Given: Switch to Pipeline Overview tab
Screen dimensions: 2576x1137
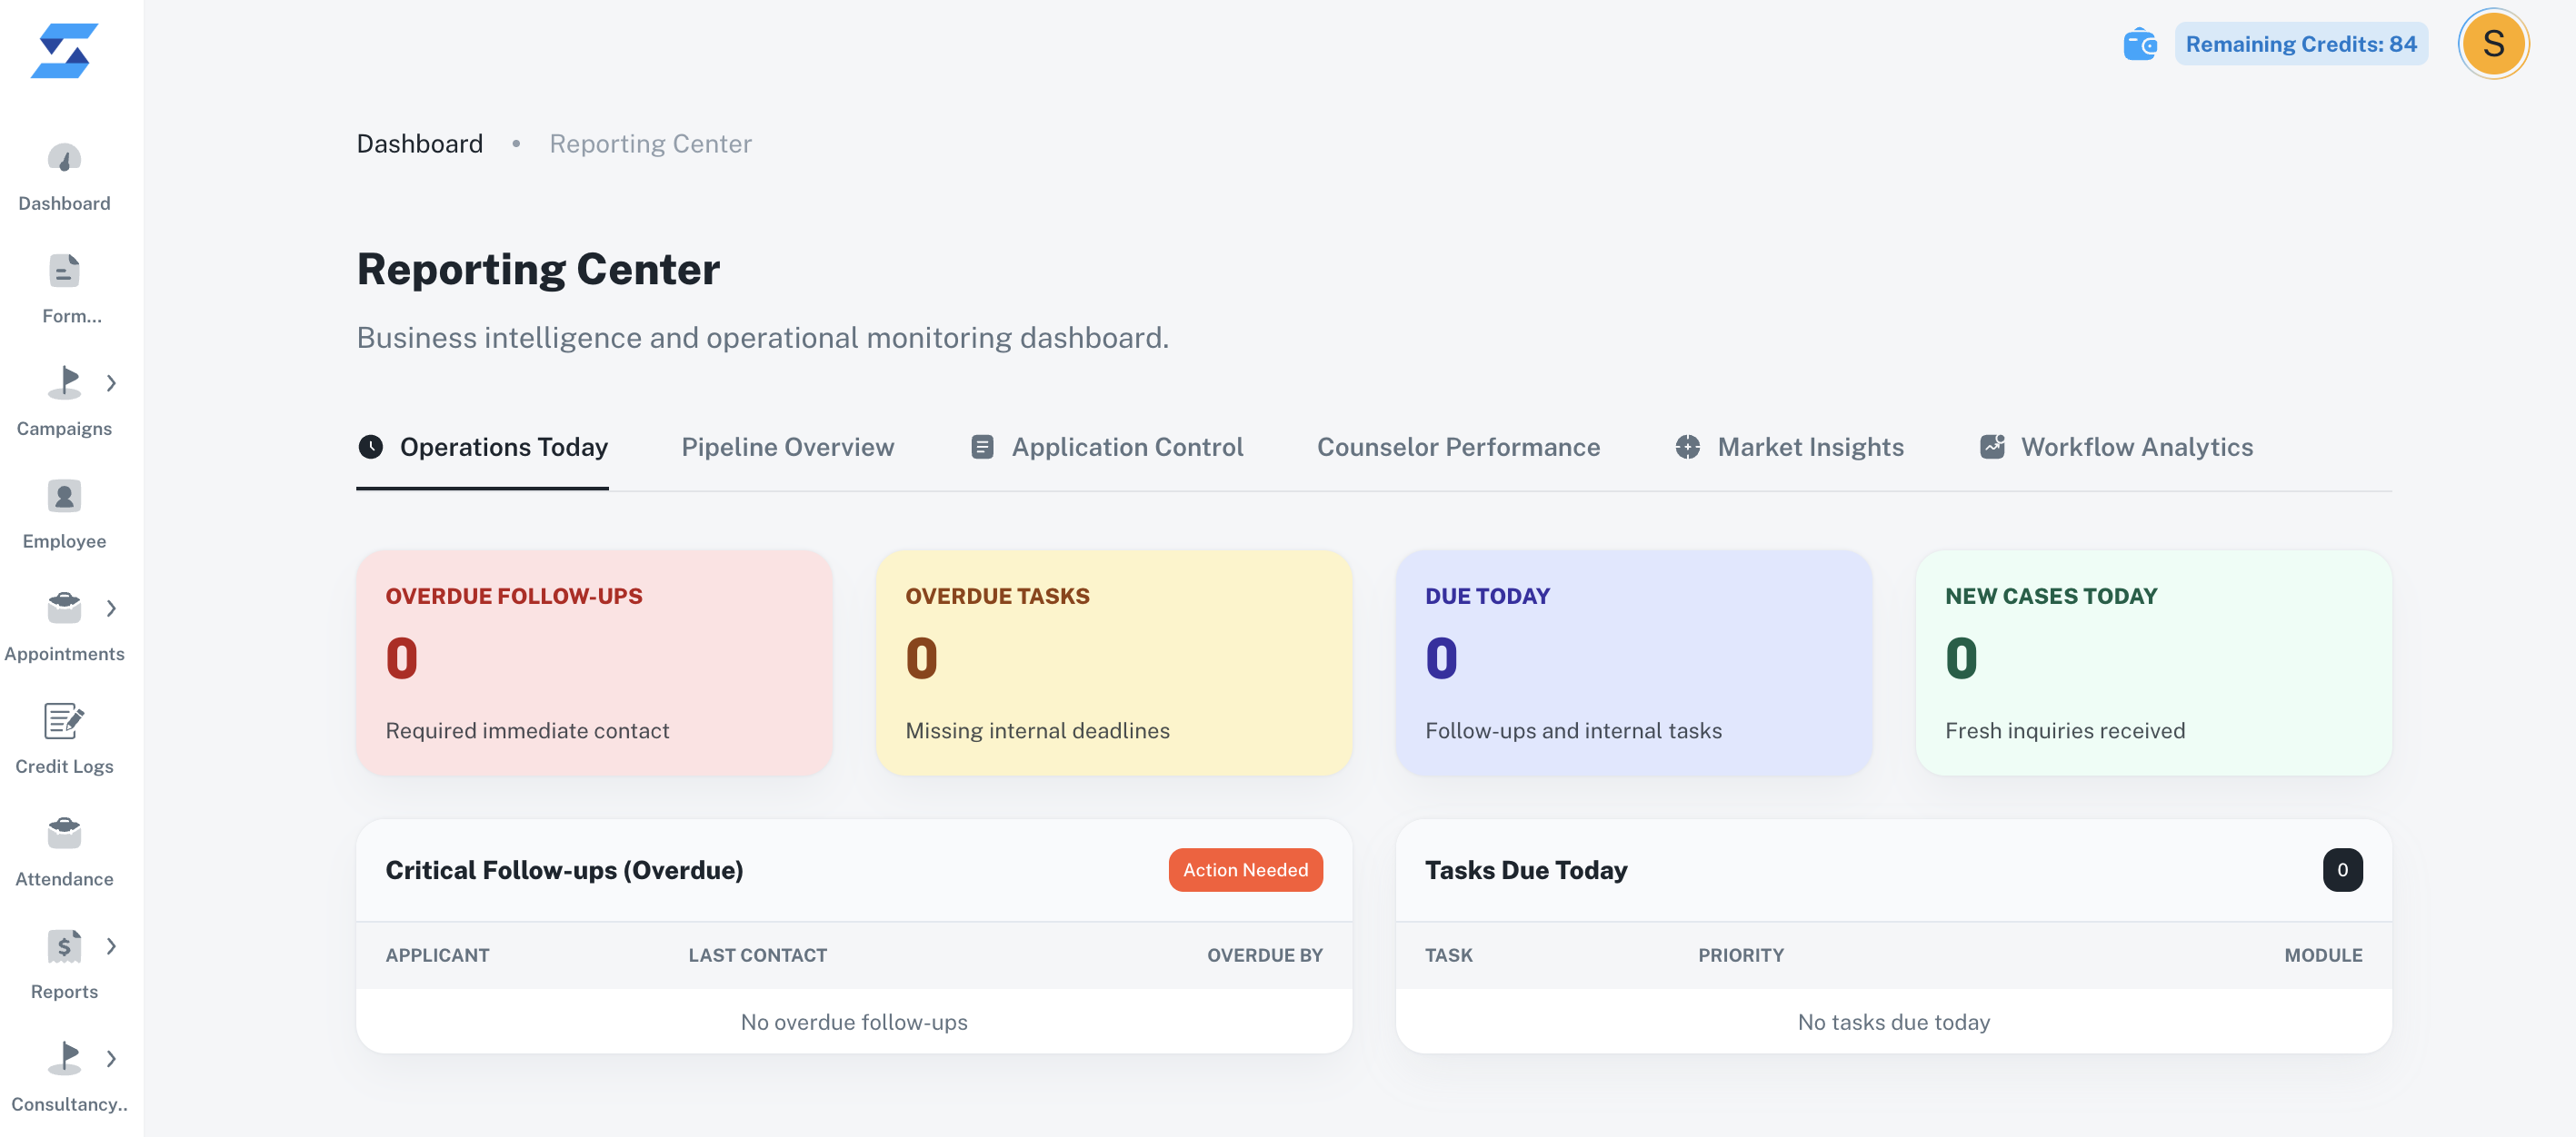Looking at the screenshot, I should pos(788,447).
